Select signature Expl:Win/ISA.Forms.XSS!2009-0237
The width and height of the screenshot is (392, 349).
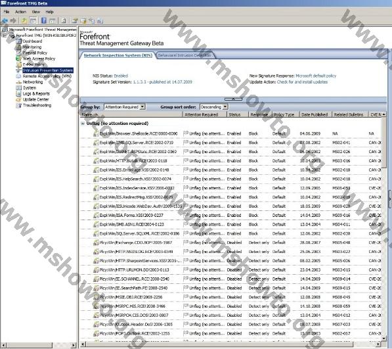coord(131,216)
